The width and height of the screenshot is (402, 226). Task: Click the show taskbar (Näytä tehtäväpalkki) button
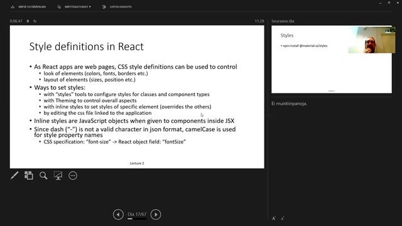pyautogui.click(x=28, y=7)
